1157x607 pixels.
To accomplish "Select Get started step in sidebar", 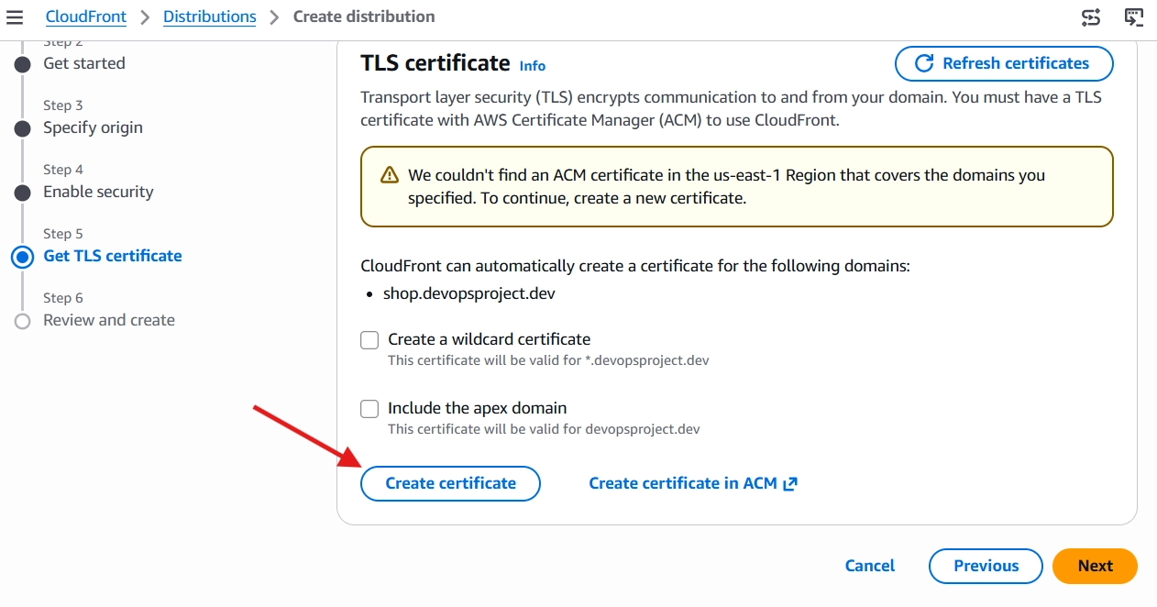I will 84,63.
